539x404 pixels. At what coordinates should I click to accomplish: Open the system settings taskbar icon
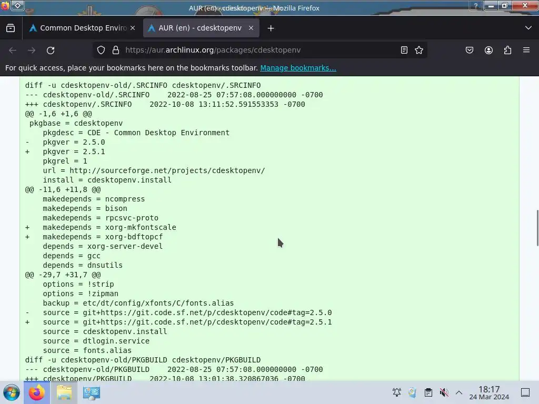pos(91,392)
